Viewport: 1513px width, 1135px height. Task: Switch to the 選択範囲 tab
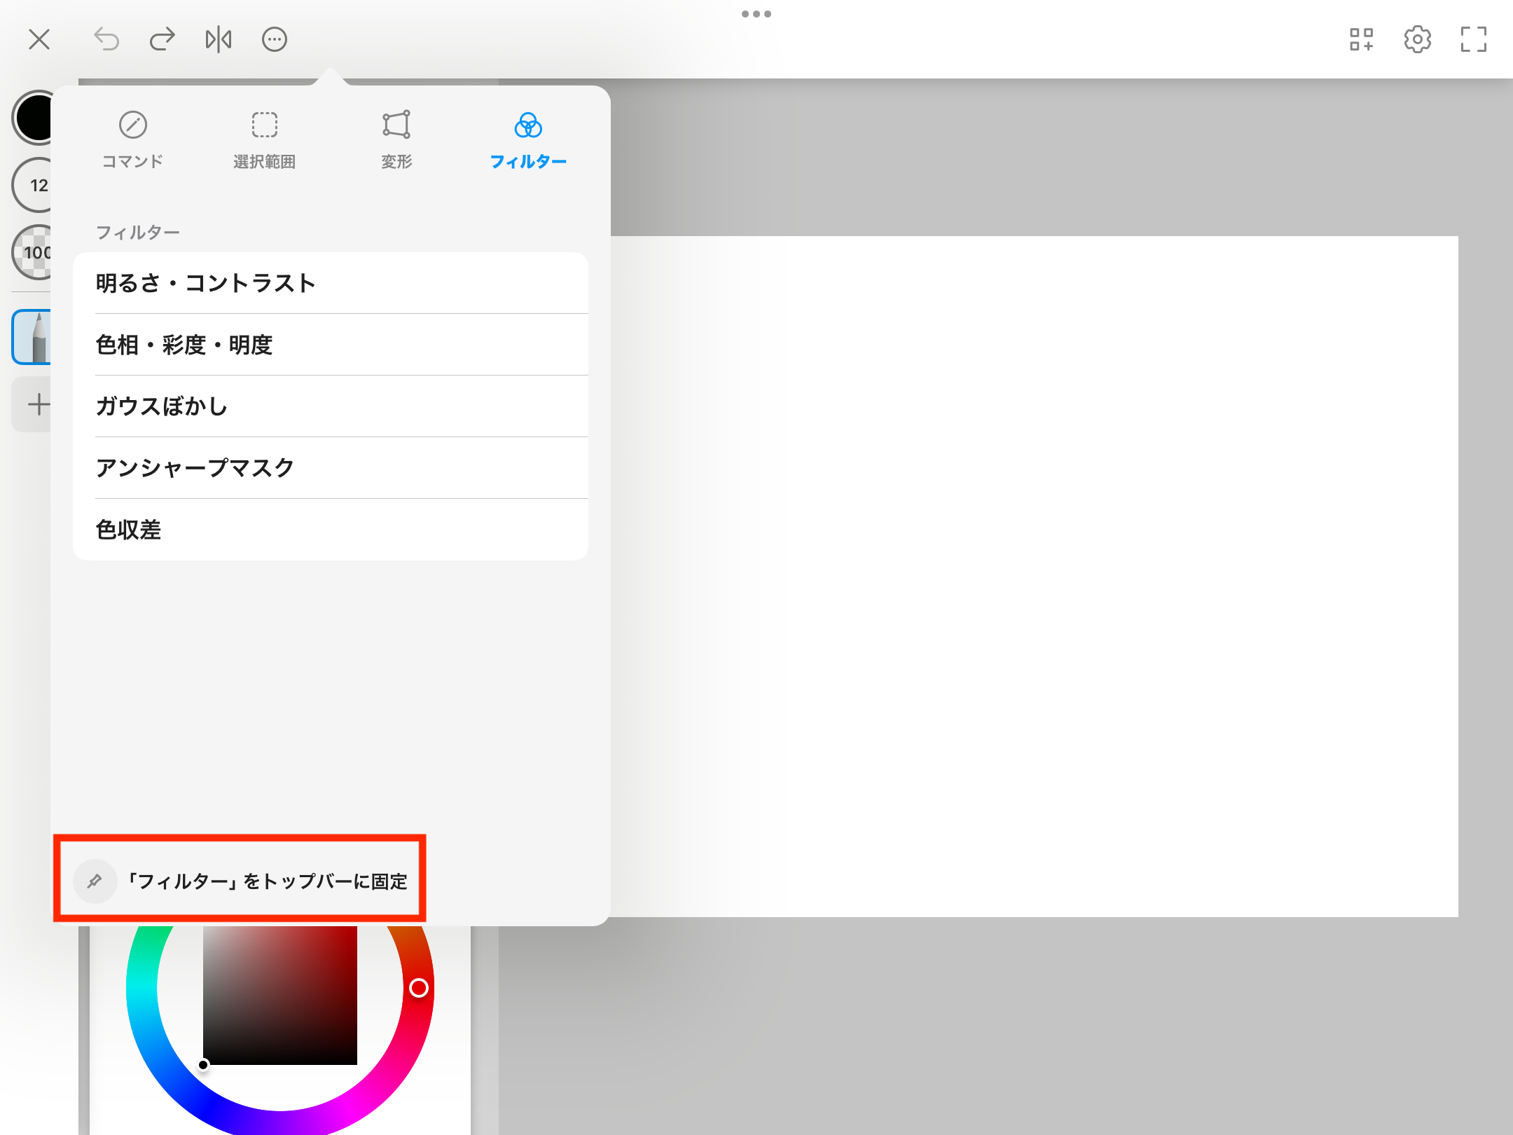click(265, 140)
